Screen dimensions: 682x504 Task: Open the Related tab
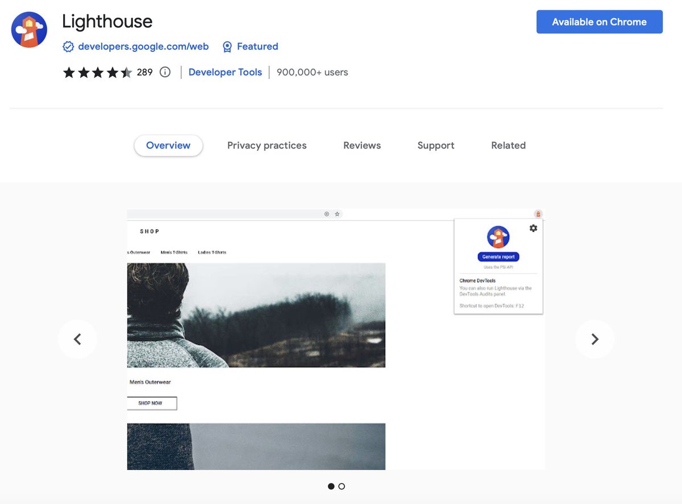point(508,146)
